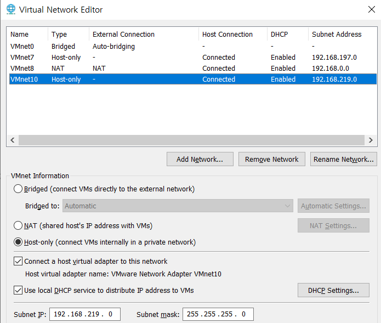The width and height of the screenshot is (381, 323).
Task: Click the horizontal scrollbar track
Action: tap(191, 140)
